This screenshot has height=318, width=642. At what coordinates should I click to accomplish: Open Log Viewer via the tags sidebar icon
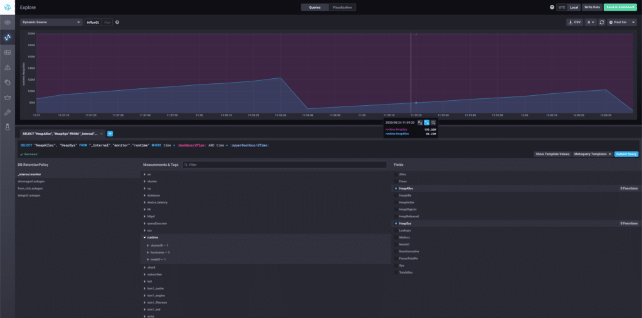8,83
